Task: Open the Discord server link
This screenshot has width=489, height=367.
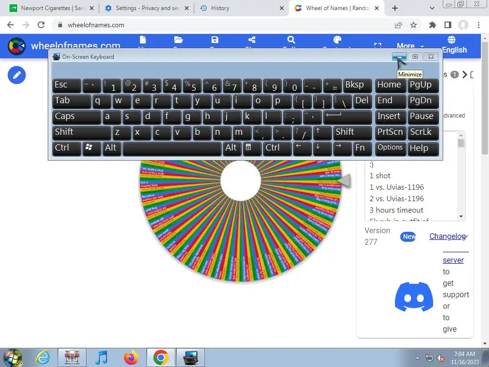Action: 453,260
